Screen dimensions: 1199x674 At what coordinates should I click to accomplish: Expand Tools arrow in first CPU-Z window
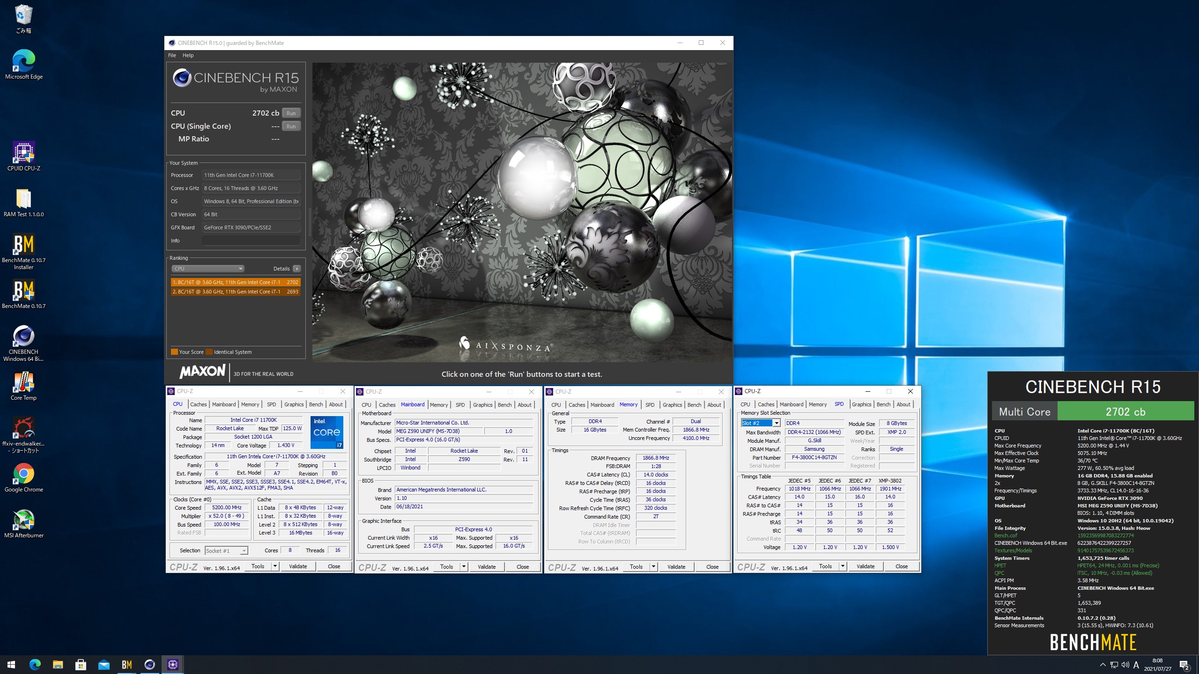(275, 566)
